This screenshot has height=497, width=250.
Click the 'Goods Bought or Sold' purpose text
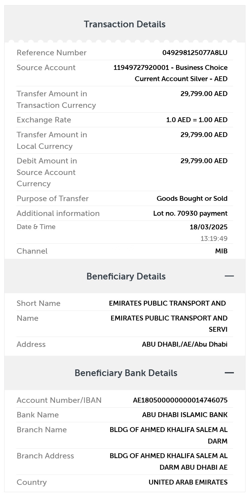click(x=192, y=198)
